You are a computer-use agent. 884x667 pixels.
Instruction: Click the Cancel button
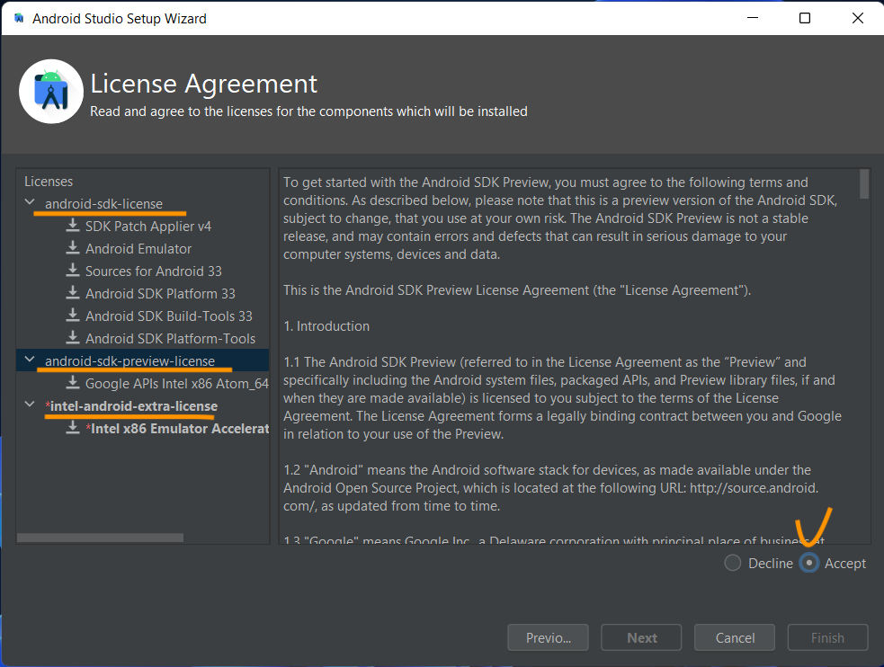735,637
